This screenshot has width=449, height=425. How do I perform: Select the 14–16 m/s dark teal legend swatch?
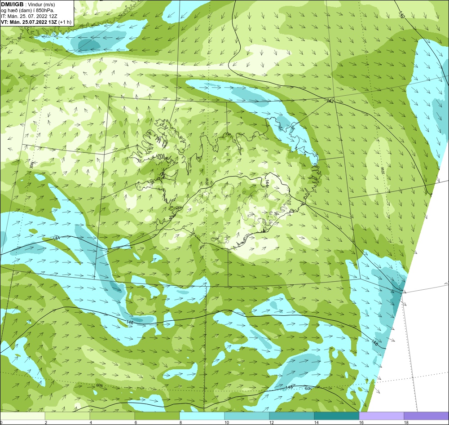coord(336,416)
